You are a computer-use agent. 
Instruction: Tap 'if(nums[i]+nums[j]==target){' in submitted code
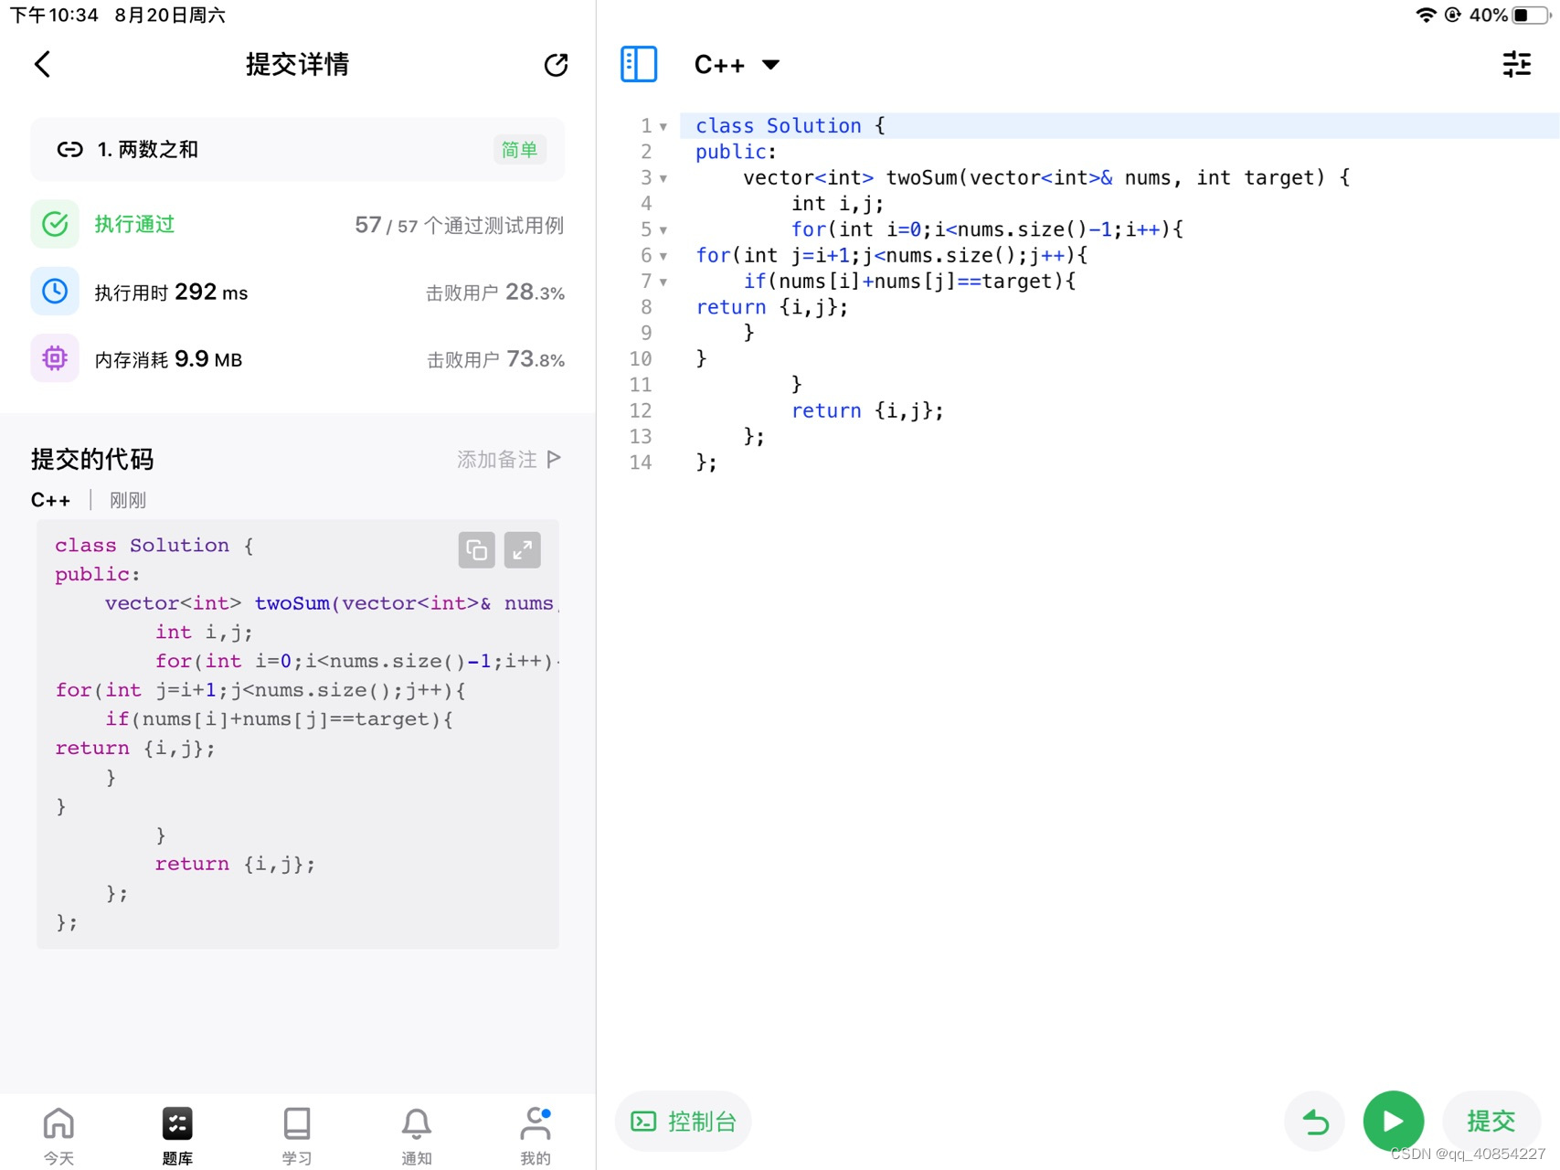(279, 719)
